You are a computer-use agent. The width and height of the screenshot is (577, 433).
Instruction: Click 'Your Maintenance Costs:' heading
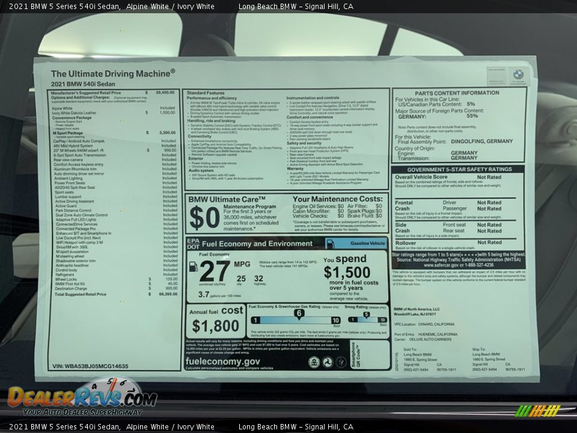coord(337,199)
